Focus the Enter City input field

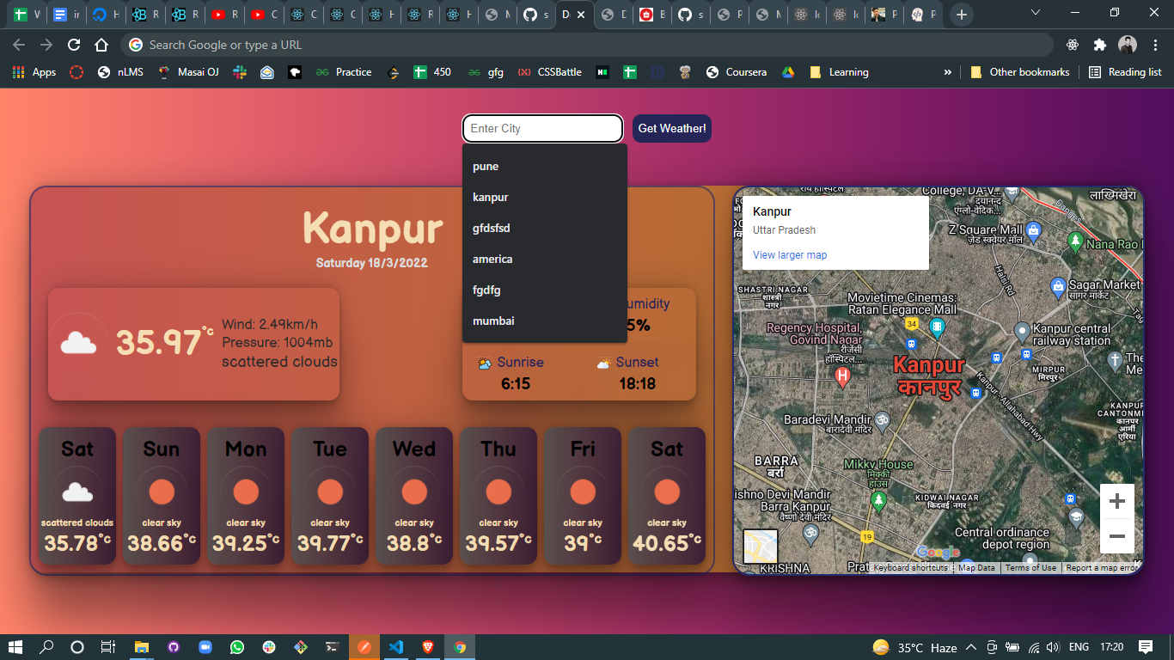click(x=542, y=128)
